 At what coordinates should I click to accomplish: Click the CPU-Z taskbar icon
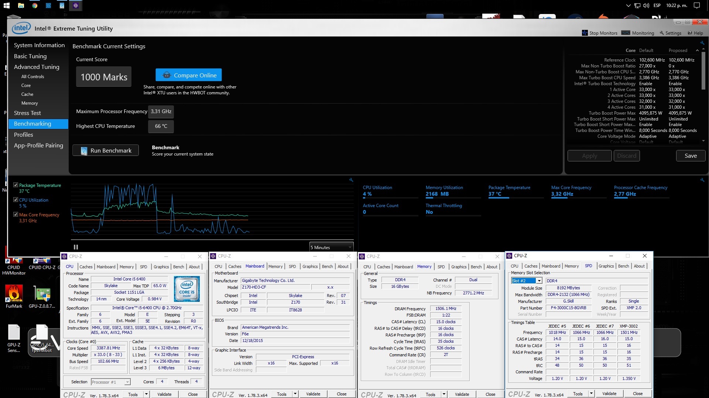pyautogui.click(x=76, y=6)
